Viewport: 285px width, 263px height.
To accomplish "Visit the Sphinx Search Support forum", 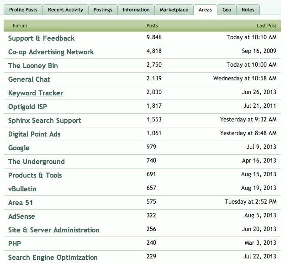I will (45, 121).
